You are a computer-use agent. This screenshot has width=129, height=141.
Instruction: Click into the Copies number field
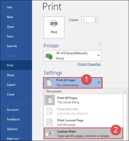[x=88, y=20]
